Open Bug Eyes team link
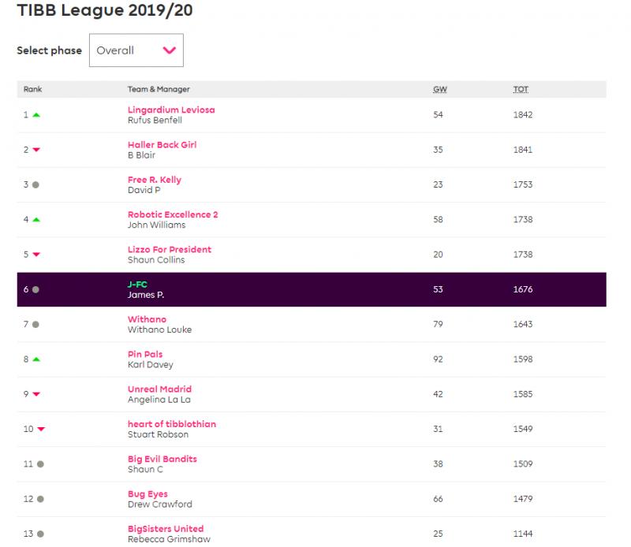This screenshot has width=631, height=547. pos(147,494)
